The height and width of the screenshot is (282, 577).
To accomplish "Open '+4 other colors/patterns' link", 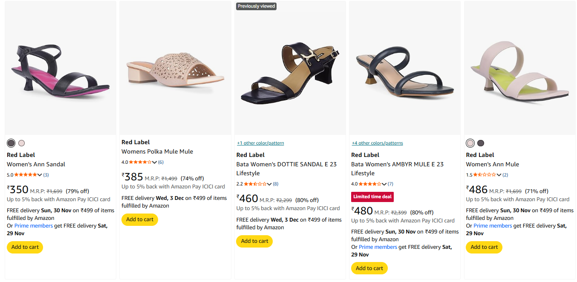I will [377, 143].
